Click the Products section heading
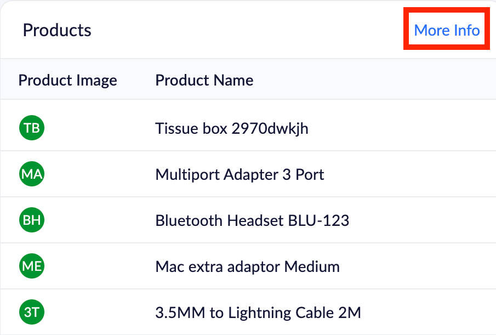This screenshot has width=496, height=335. [x=57, y=30]
